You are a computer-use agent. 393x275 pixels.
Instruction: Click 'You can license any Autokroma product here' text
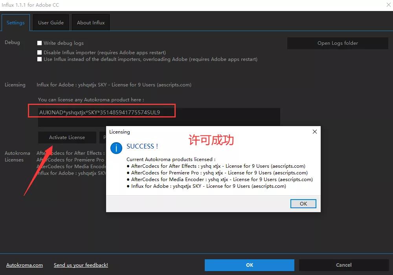[91, 100]
